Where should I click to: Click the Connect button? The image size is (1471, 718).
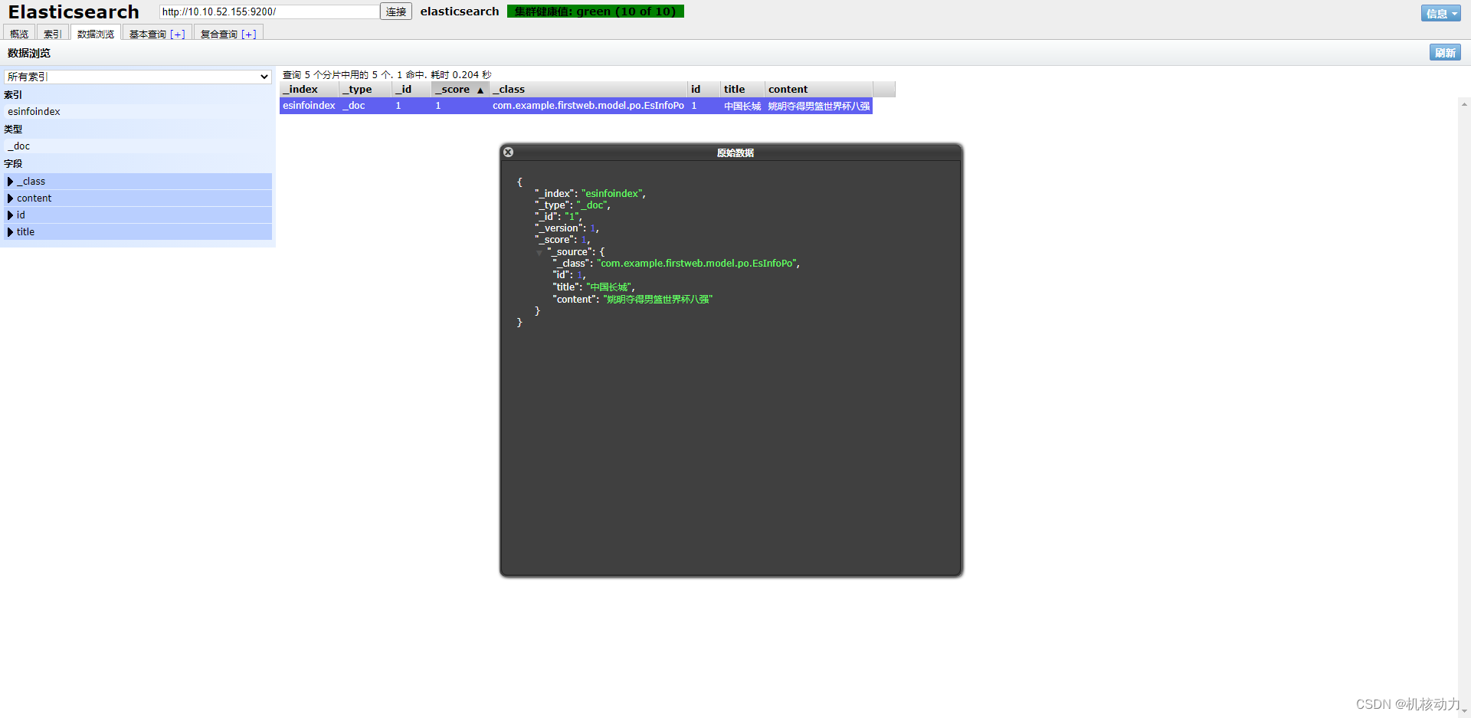pyautogui.click(x=396, y=11)
